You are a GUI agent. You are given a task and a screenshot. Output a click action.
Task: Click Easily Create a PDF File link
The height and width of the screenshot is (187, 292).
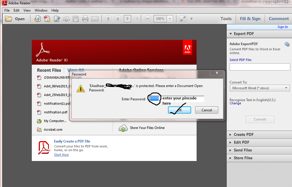(72, 141)
